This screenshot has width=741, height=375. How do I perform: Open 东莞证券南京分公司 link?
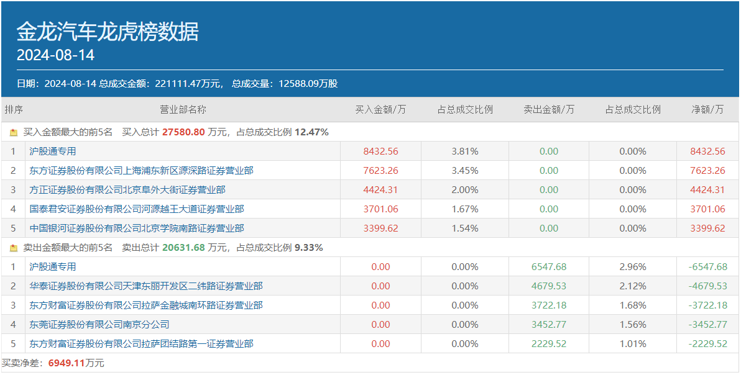pos(99,324)
